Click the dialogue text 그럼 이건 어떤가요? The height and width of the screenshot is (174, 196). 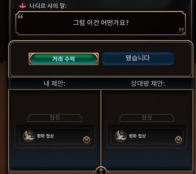click(x=101, y=23)
